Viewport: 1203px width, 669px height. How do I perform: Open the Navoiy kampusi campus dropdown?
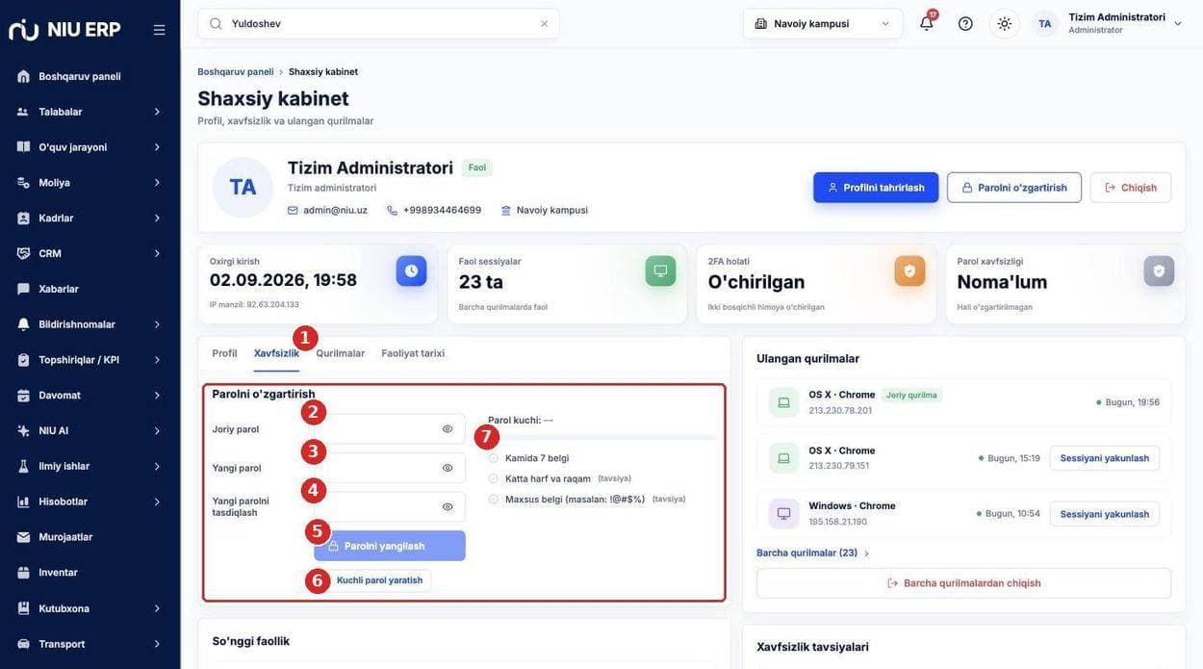click(823, 23)
